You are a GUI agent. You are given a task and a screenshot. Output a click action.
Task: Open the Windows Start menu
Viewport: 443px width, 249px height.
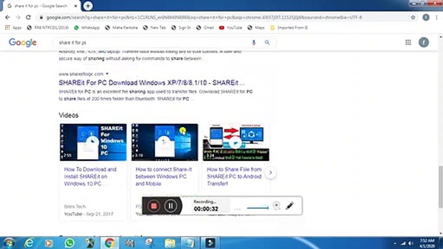point(8,243)
